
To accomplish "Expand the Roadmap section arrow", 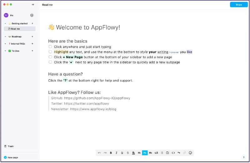I will (x=5, y=37).
